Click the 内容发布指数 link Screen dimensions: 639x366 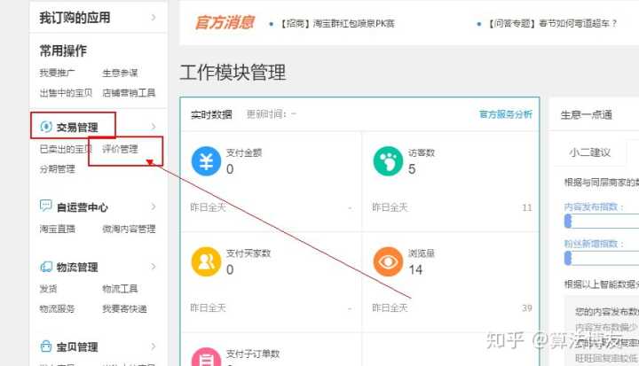click(x=594, y=206)
